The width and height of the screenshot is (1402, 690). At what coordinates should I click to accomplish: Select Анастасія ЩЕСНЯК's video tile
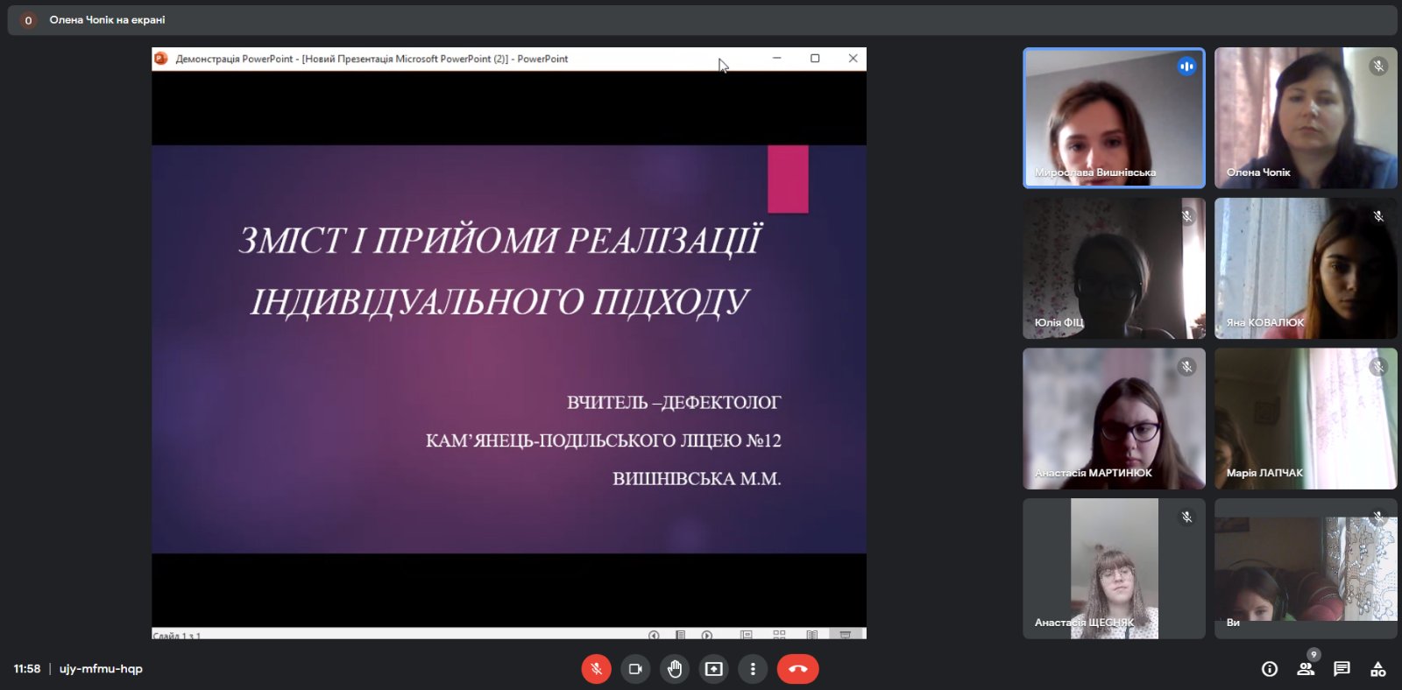[1114, 568]
